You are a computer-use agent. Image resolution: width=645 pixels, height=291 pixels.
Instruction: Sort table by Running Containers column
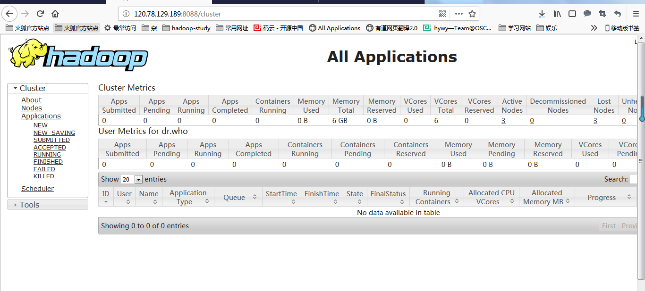[437, 197]
